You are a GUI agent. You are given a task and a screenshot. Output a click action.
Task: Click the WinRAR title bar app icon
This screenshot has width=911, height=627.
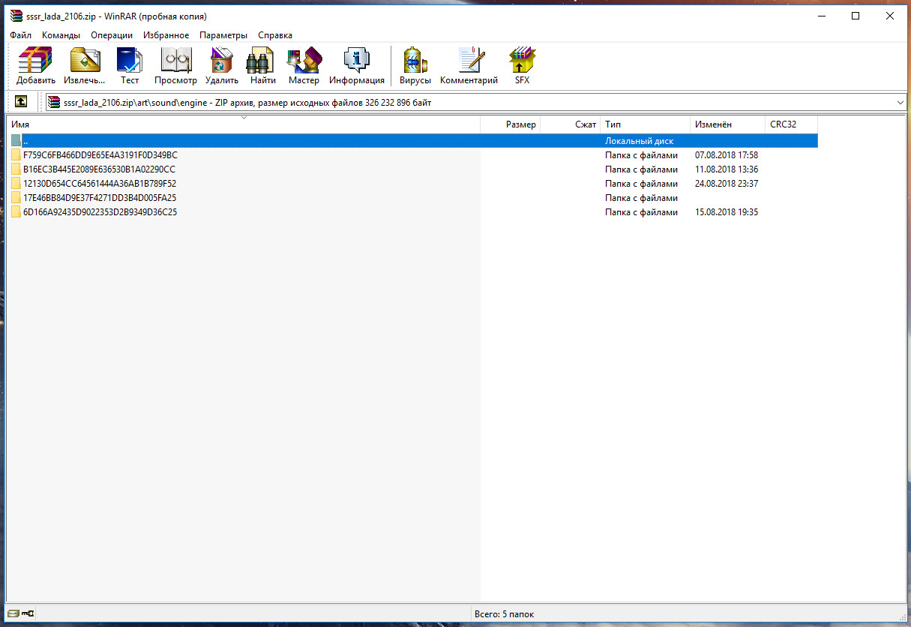16,16
